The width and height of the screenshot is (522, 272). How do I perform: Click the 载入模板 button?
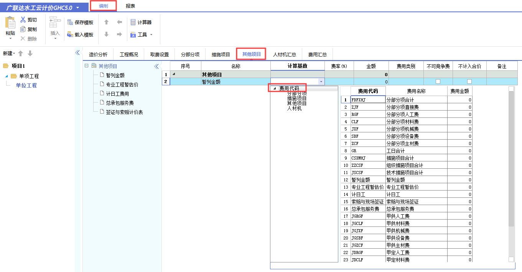(x=81, y=34)
